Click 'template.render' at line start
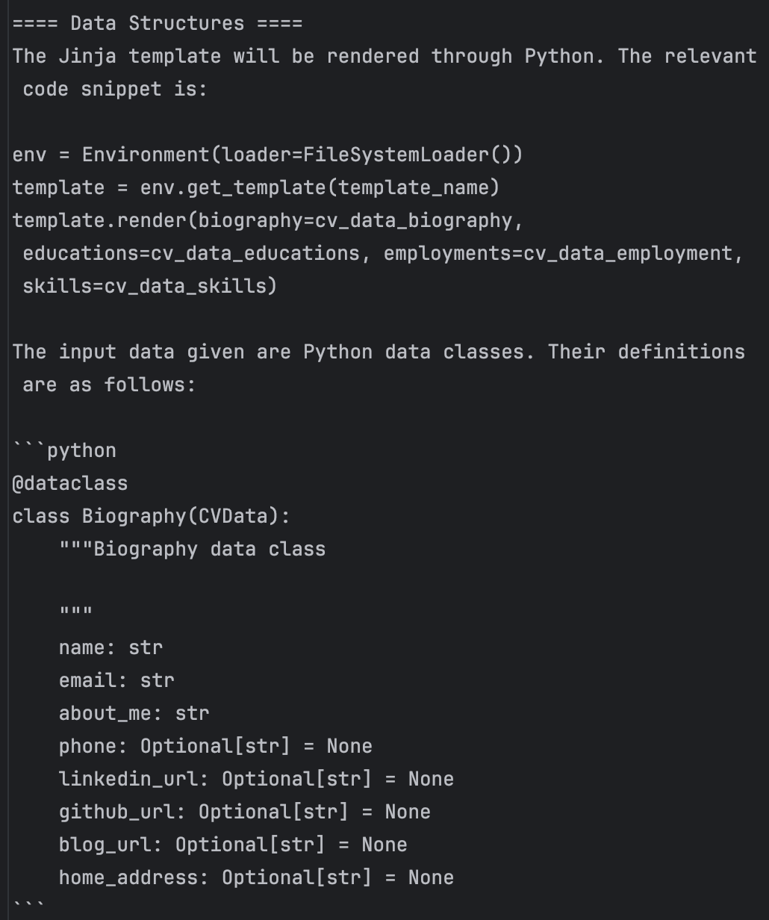Screen dimensions: 769x920 pyautogui.click(x=94, y=220)
